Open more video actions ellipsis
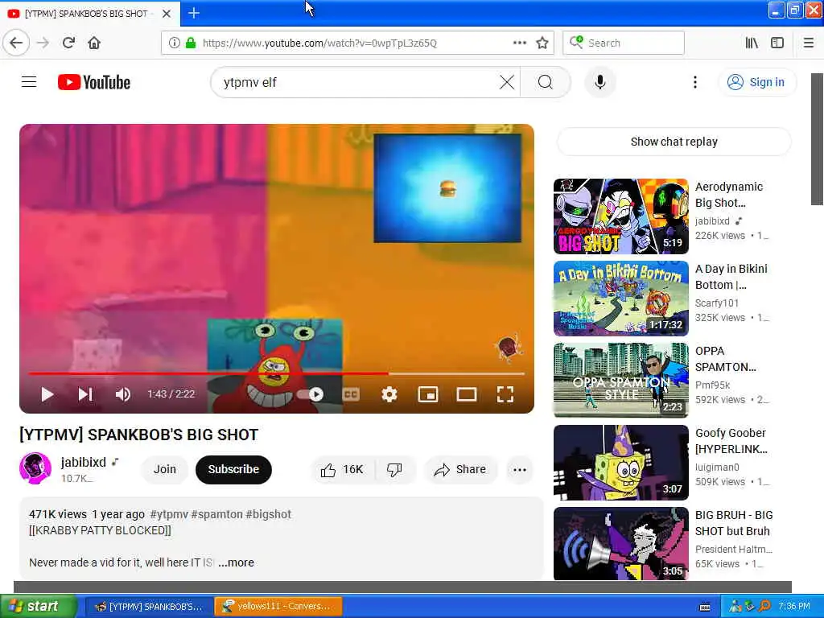Screen dimensions: 824x618 point(519,469)
